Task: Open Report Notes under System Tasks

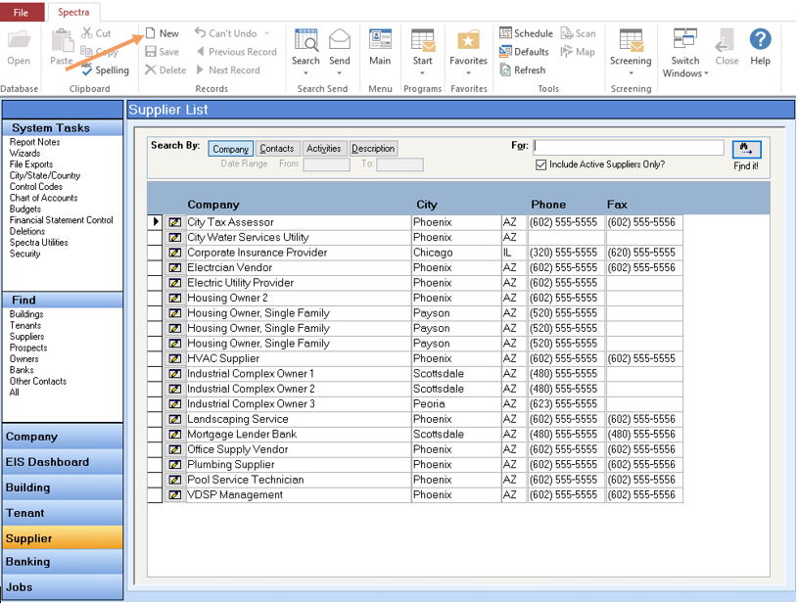Action: 34,142
